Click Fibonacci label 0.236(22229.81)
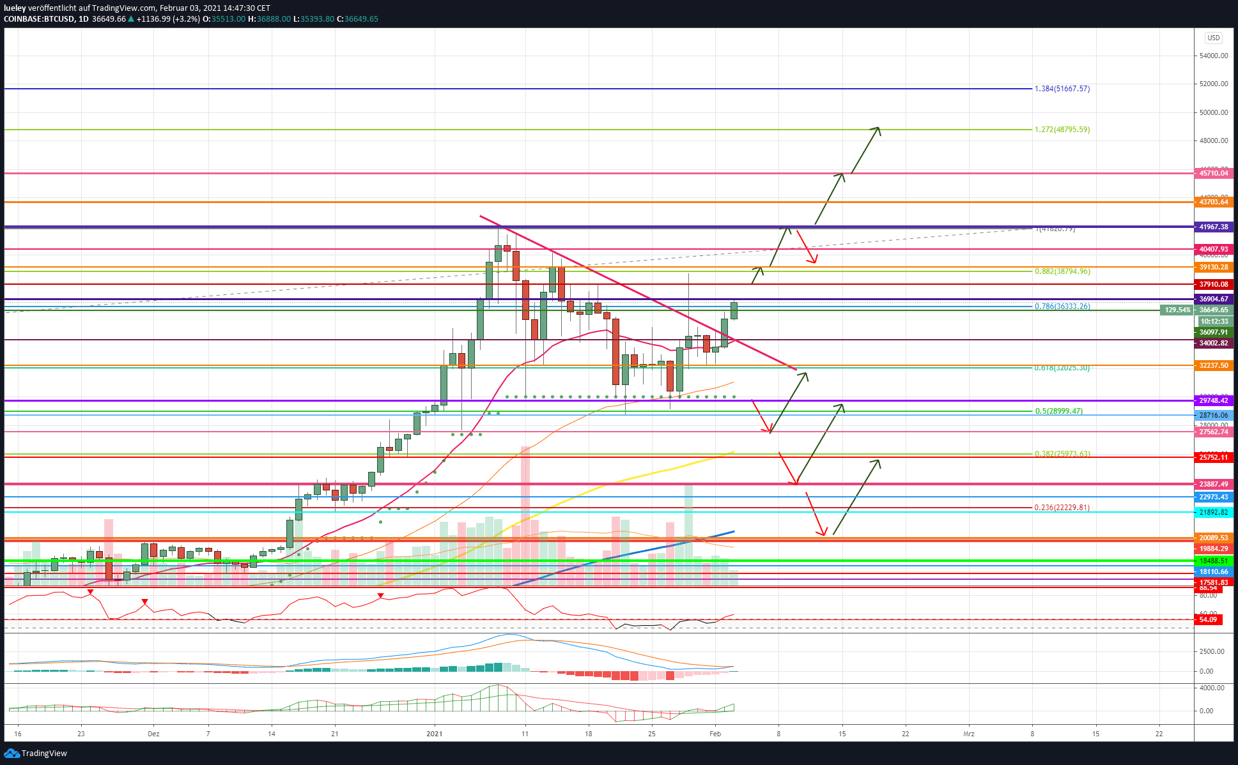Image resolution: width=1238 pixels, height=765 pixels. [x=1062, y=508]
